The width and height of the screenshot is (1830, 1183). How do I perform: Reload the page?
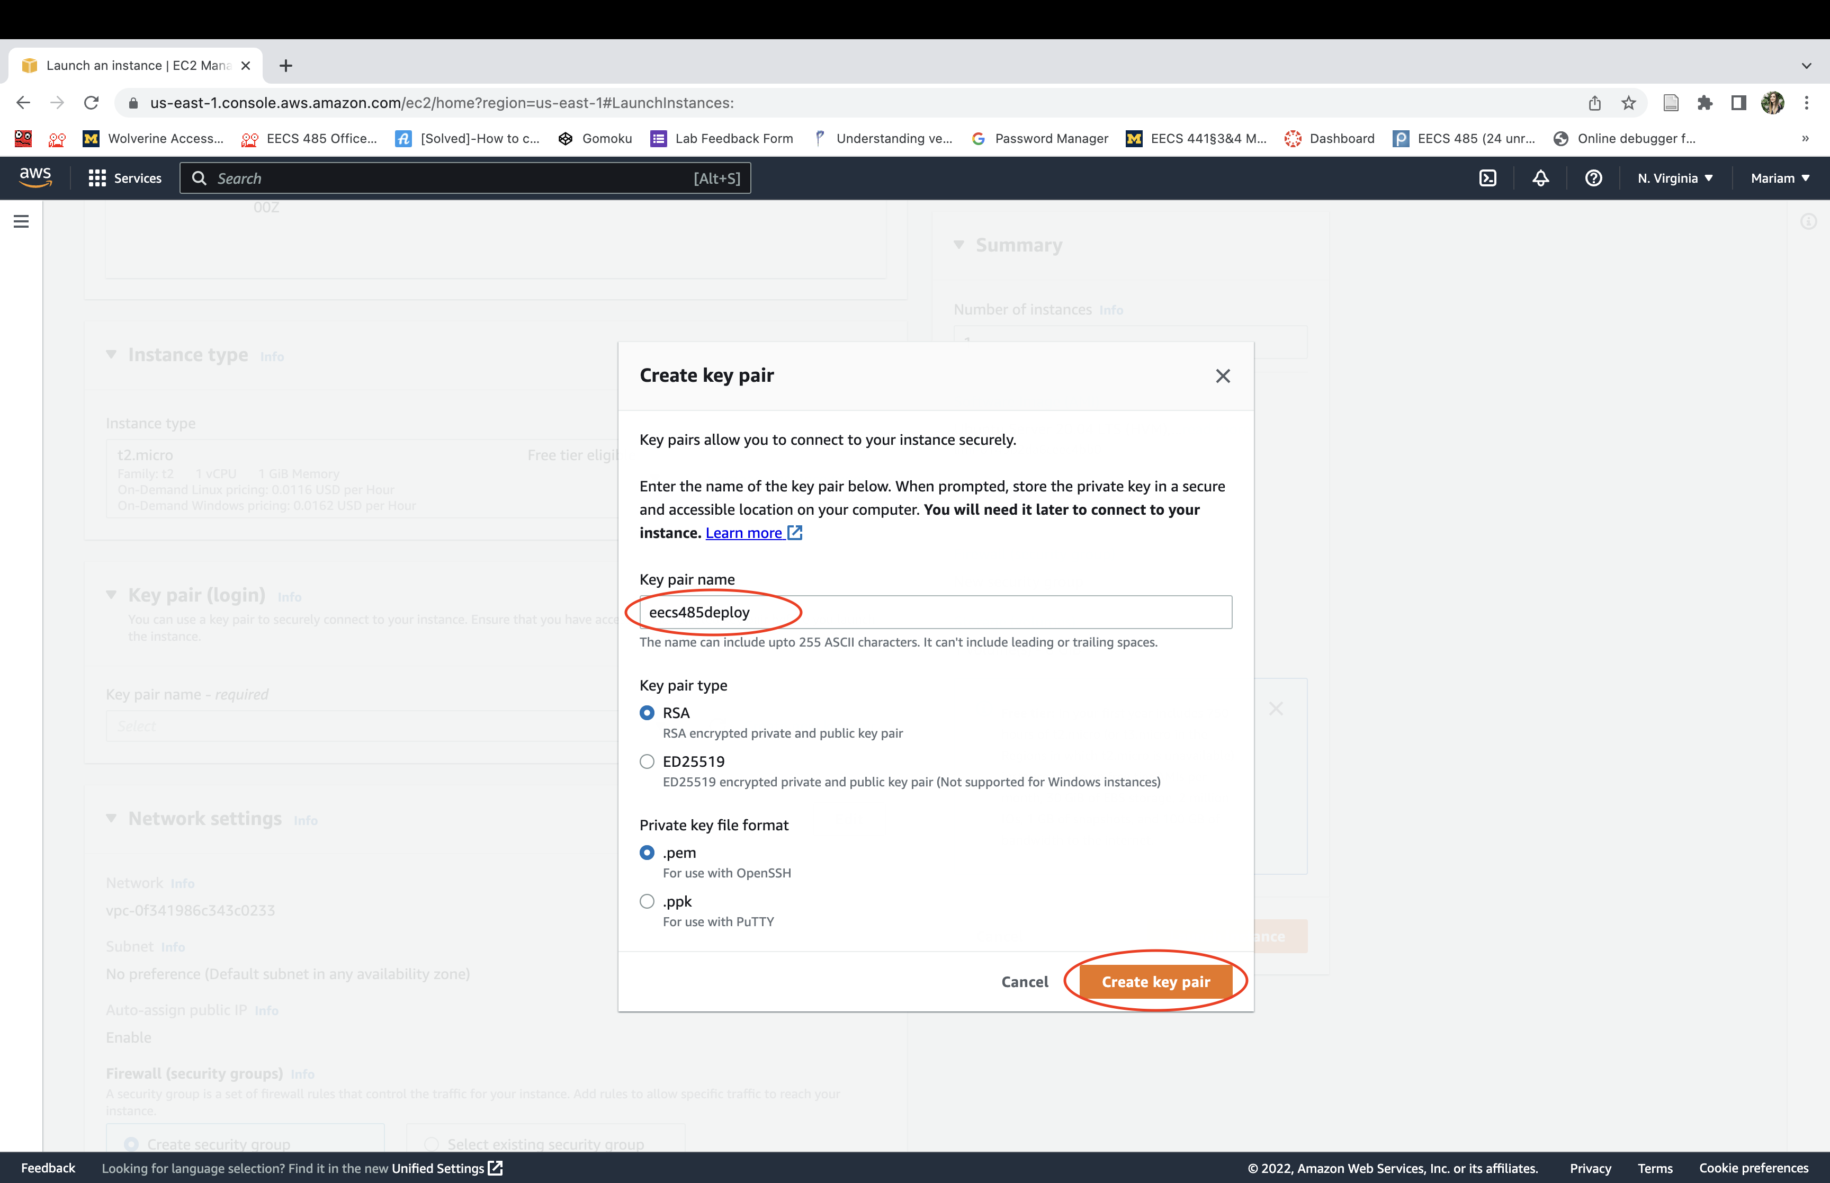(x=92, y=103)
